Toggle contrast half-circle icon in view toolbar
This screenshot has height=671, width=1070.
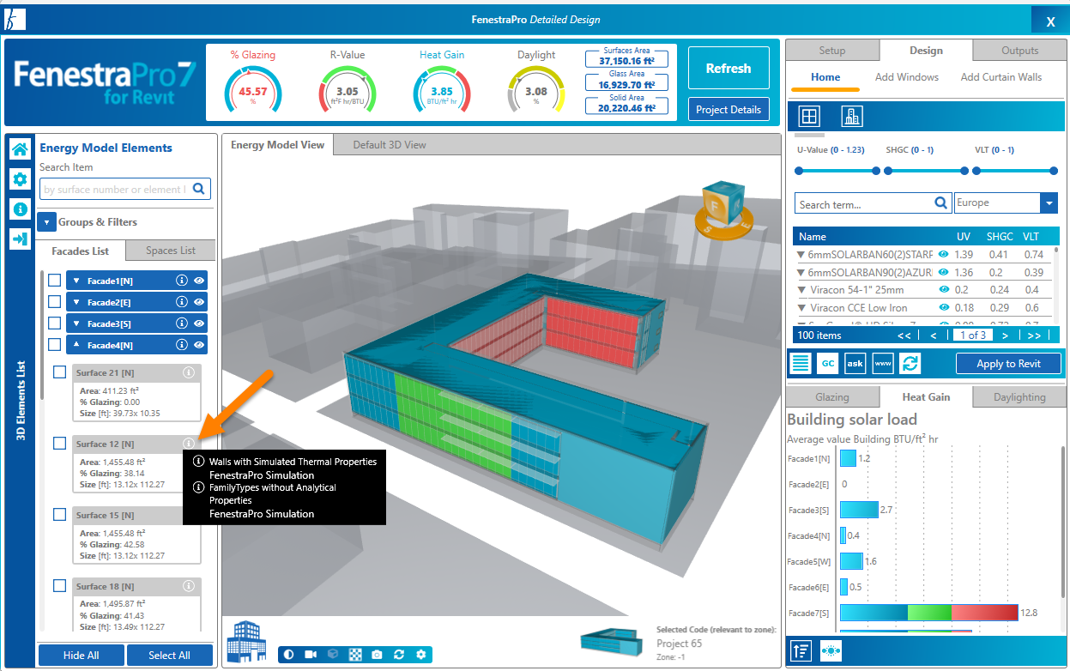coord(288,655)
